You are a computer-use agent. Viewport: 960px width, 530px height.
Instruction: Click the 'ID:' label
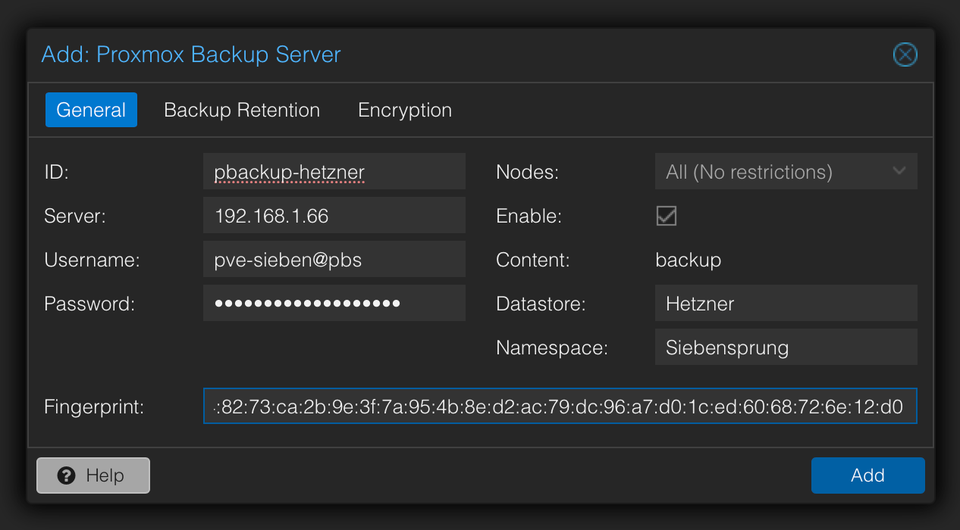coord(56,172)
